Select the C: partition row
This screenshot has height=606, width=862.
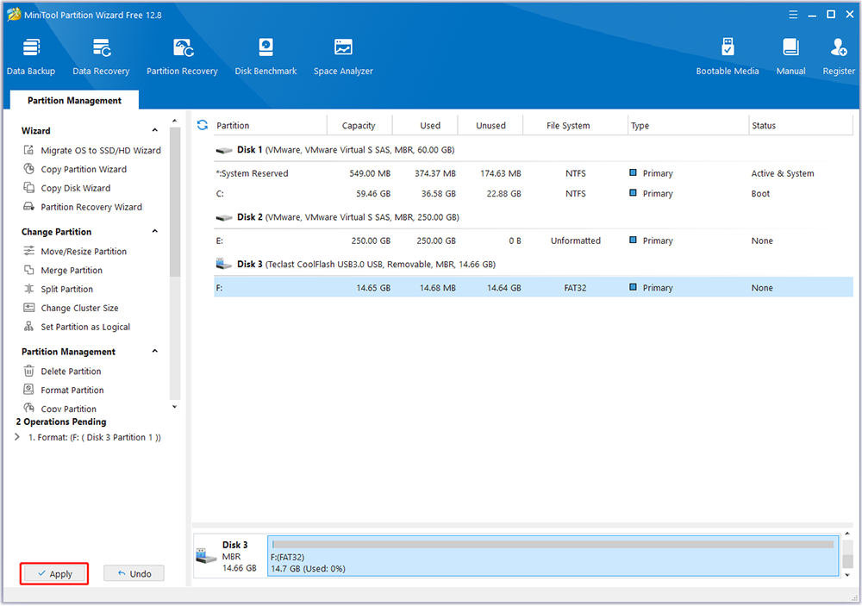tap(534, 194)
